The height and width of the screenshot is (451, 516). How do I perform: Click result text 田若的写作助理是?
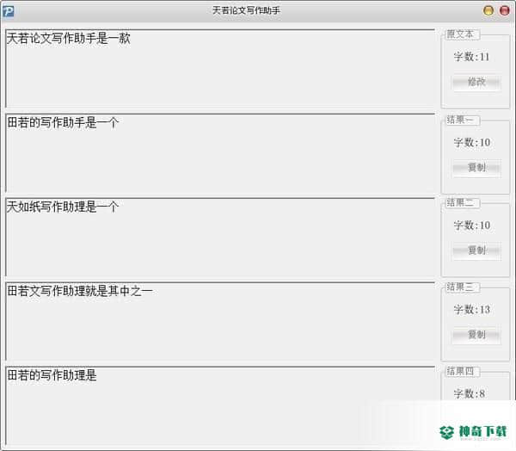tap(52, 375)
